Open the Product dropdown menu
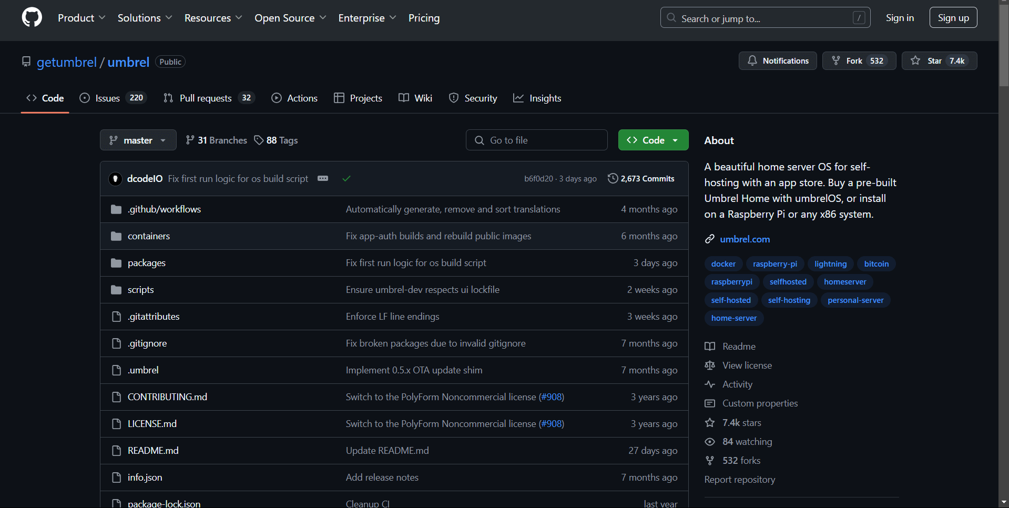The width and height of the screenshot is (1009, 508). 81,18
